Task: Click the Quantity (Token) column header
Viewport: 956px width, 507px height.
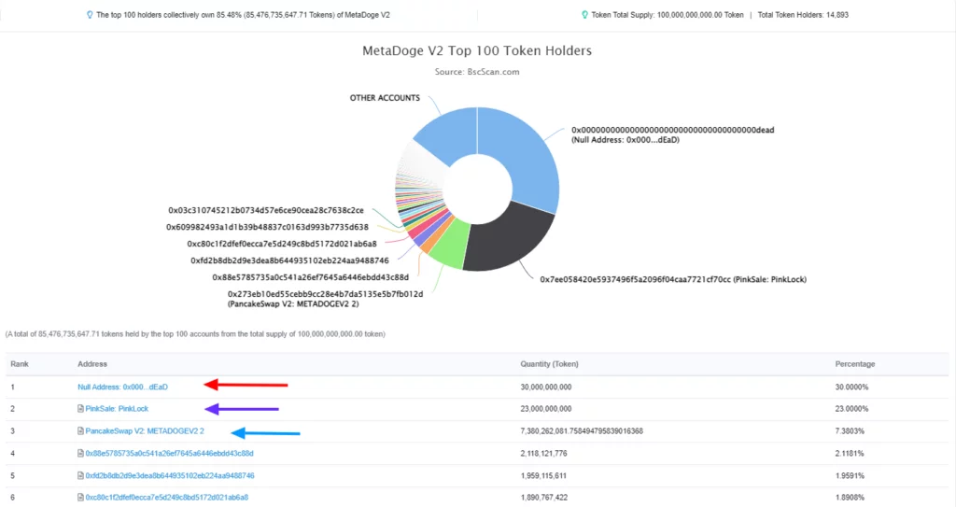Action: click(x=550, y=364)
